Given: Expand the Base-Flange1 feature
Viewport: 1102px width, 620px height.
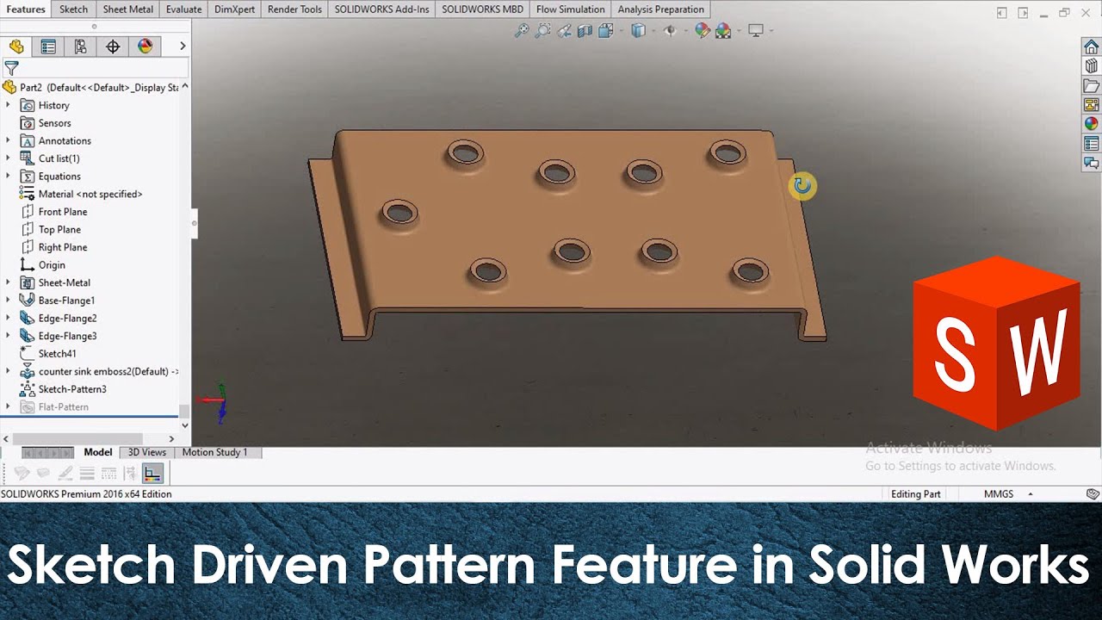Looking at the screenshot, I should point(8,301).
